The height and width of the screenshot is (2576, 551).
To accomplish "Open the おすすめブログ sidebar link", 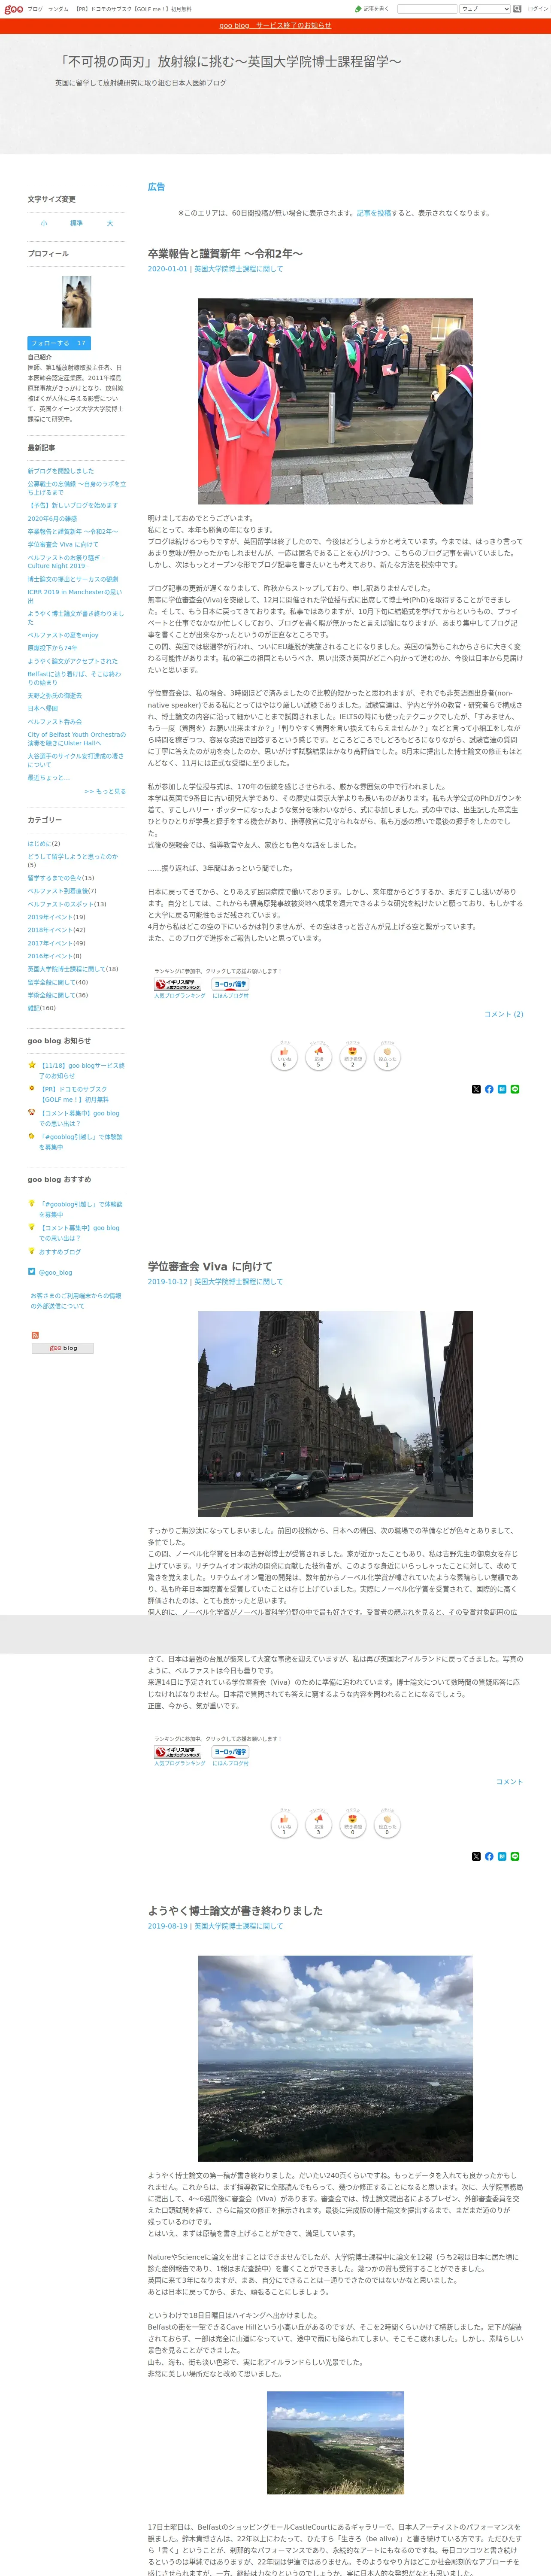I will [x=60, y=1252].
